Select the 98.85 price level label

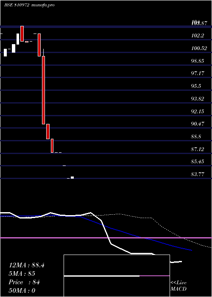click(198, 61)
